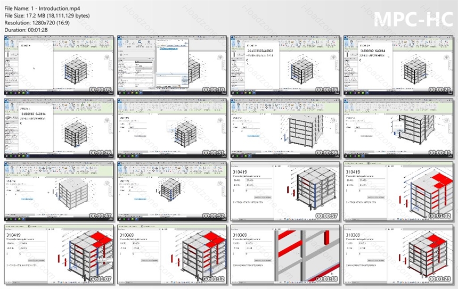The width and height of the screenshot is (458, 289).
Task: Pick the preview frame at 00:00:41
Action: pyautogui.click(x=398, y=128)
